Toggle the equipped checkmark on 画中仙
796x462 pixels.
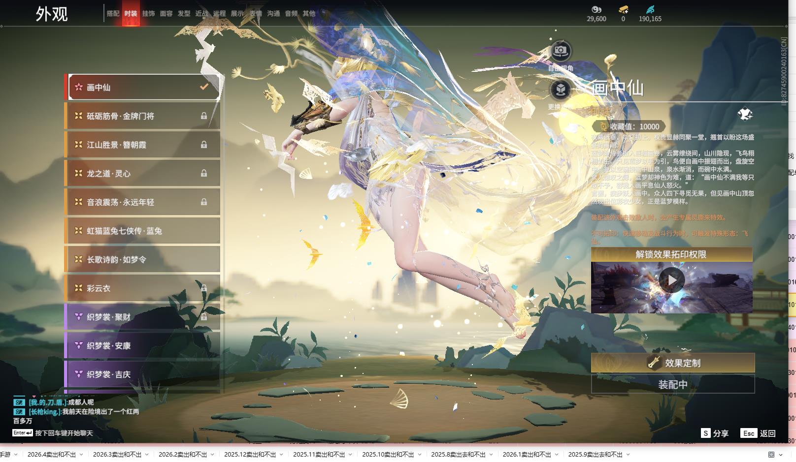click(203, 87)
